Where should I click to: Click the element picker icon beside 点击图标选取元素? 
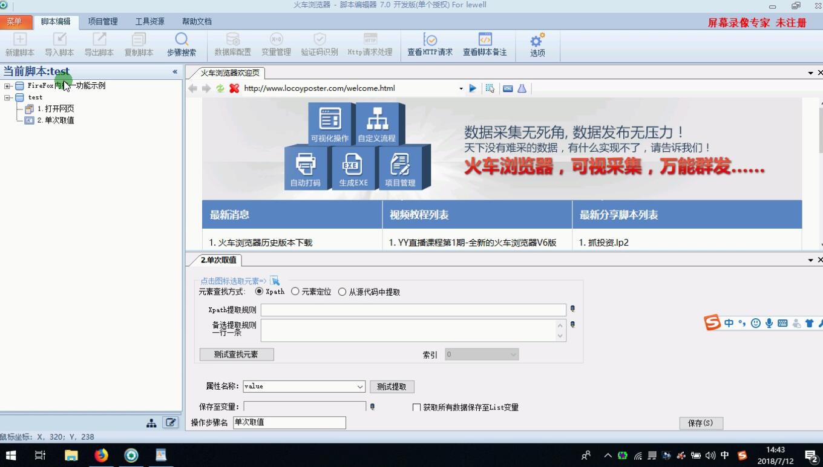(x=275, y=281)
